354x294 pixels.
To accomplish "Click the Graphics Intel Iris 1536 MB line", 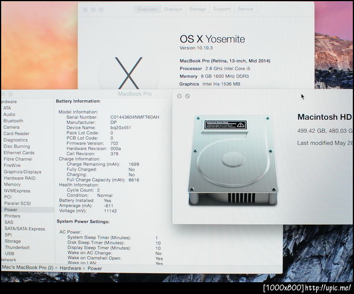I will 209,84.
